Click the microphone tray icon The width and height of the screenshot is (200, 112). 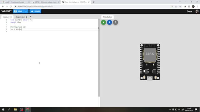pos(173,110)
